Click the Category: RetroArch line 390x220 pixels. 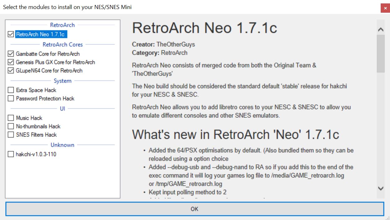160,53
